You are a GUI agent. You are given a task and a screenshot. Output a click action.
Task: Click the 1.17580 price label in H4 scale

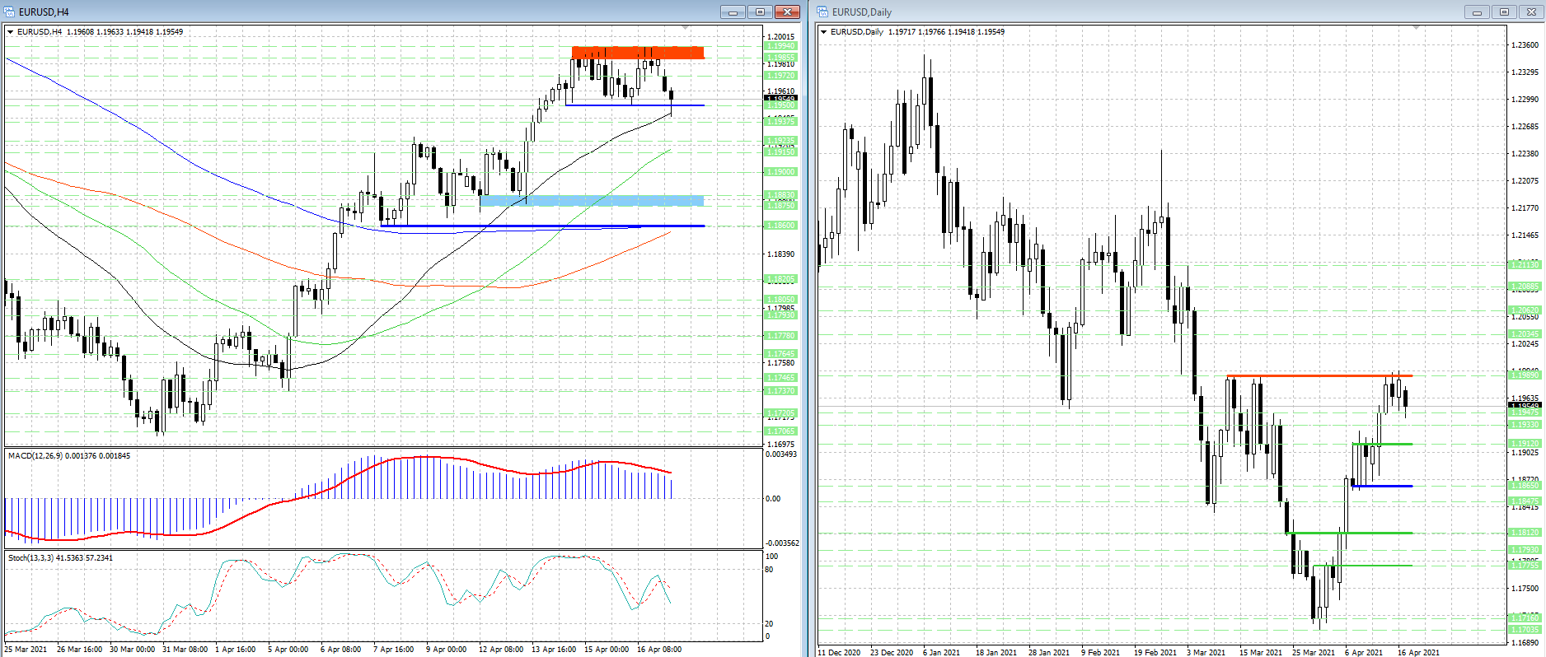pyautogui.click(x=781, y=363)
